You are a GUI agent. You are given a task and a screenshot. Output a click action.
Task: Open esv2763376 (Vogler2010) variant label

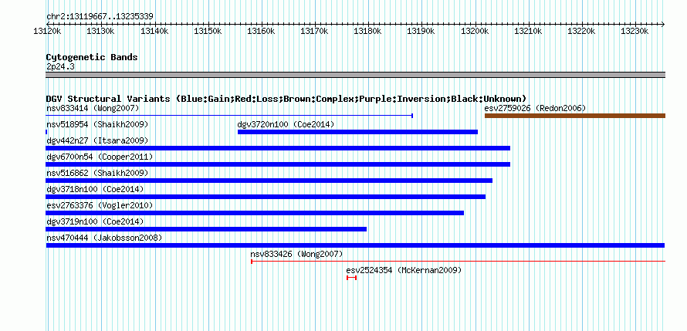pyautogui.click(x=100, y=205)
